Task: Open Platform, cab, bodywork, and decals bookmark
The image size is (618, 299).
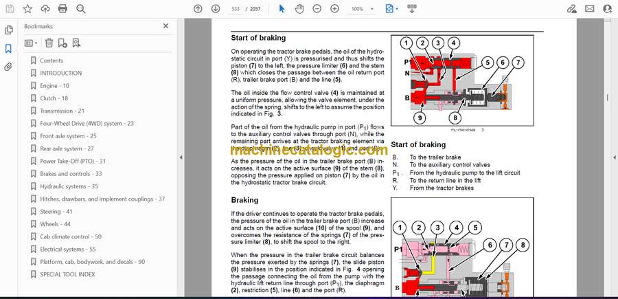Action: click(92, 261)
